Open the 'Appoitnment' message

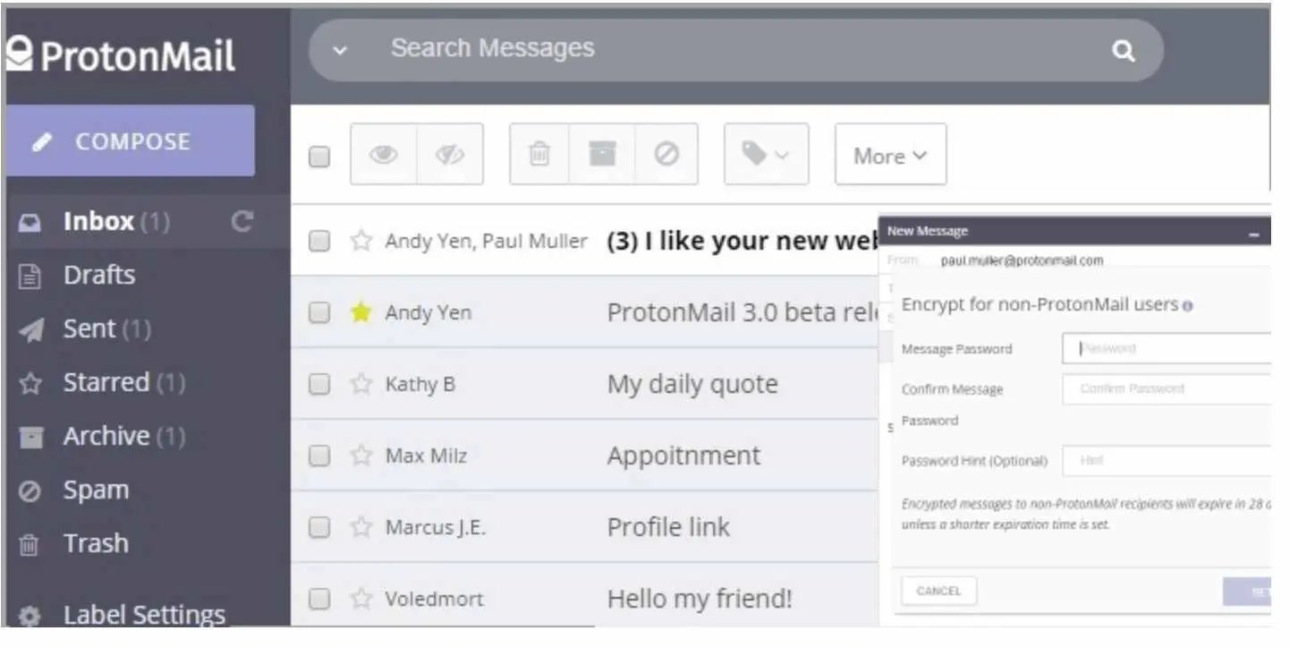click(x=683, y=456)
